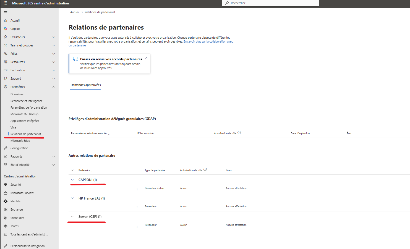Click the Rôles autorisés column header
Screen dimensions: 410x249
(146, 133)
